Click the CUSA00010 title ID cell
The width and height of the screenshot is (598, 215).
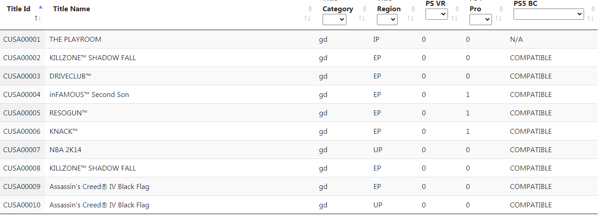[22, 205]
